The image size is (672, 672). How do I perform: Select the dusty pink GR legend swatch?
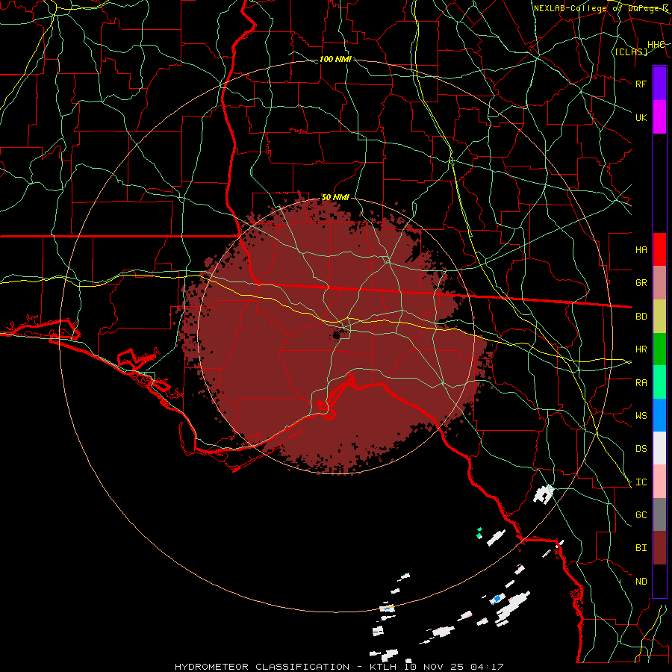tap(659, 283)
